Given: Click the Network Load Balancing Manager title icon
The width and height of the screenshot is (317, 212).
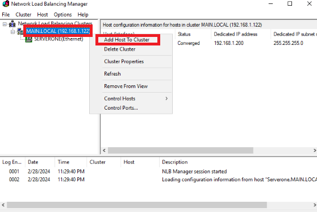Looking at the screenshot, I should pyautogui.click(x=6, y=3).
